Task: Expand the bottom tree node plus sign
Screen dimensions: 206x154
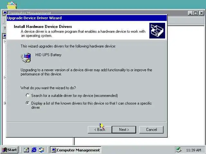Action: [x=5, y=103]
